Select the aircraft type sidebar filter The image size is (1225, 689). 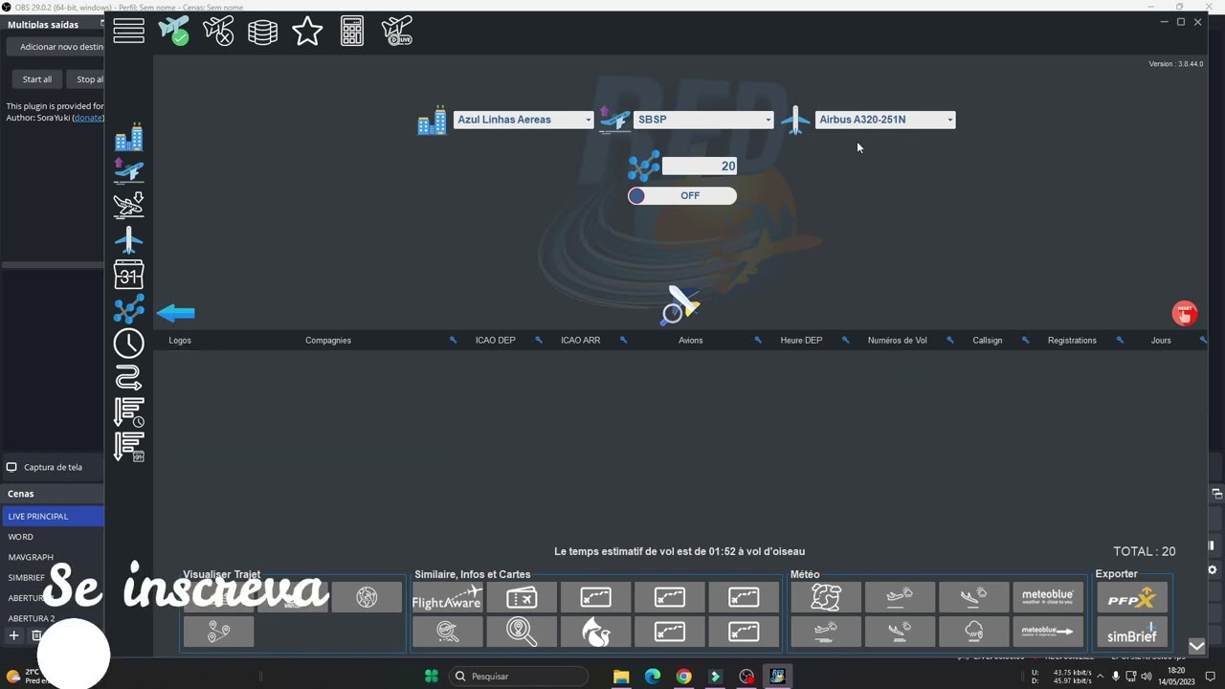128,240
